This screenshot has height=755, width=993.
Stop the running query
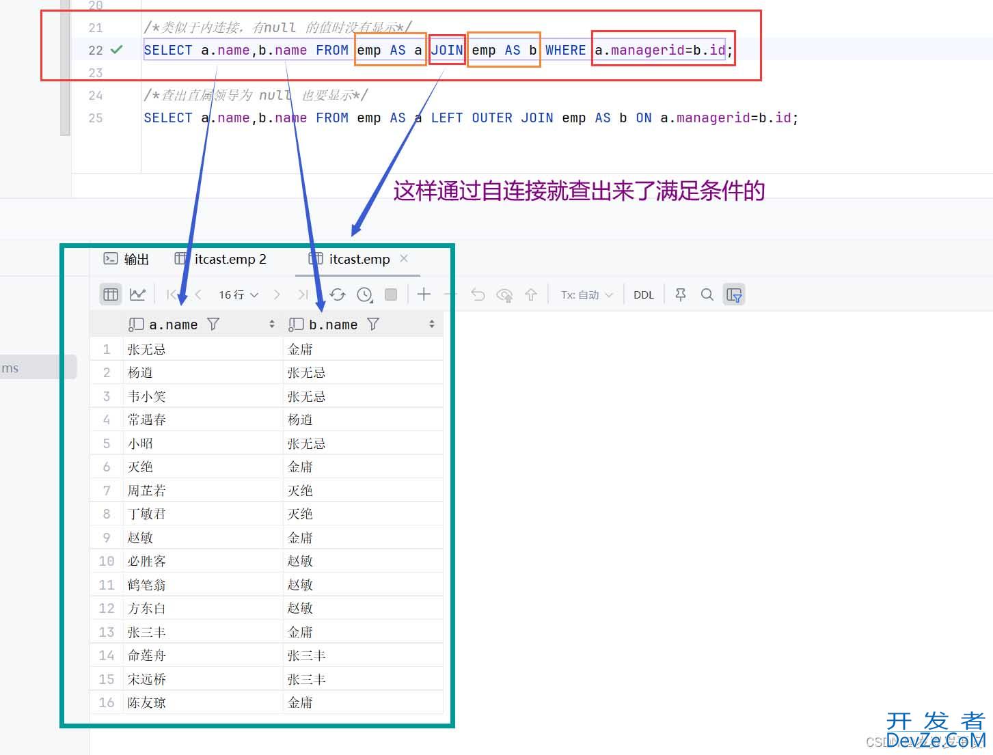391,294
